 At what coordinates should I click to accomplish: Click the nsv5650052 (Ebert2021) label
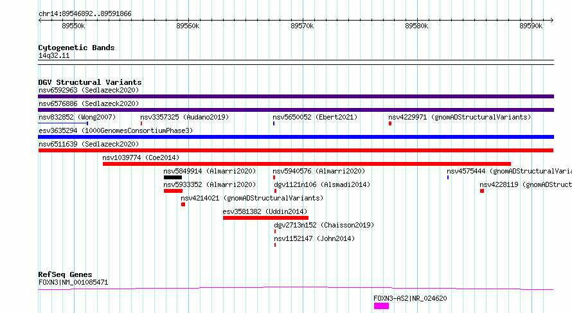(315, 117)
